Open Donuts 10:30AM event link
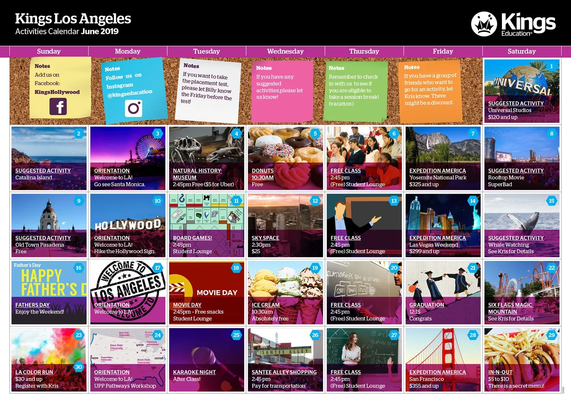 (263, 174)
